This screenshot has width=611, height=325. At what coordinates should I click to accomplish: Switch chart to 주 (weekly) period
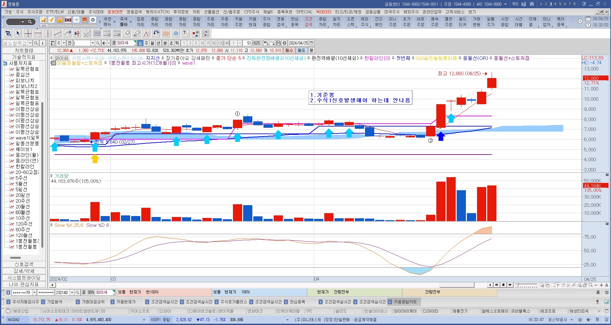146,43
